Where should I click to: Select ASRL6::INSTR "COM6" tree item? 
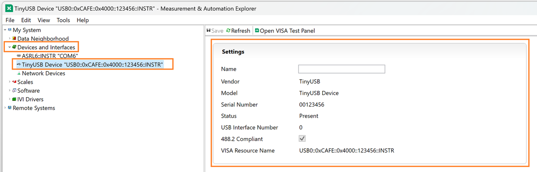50,56
